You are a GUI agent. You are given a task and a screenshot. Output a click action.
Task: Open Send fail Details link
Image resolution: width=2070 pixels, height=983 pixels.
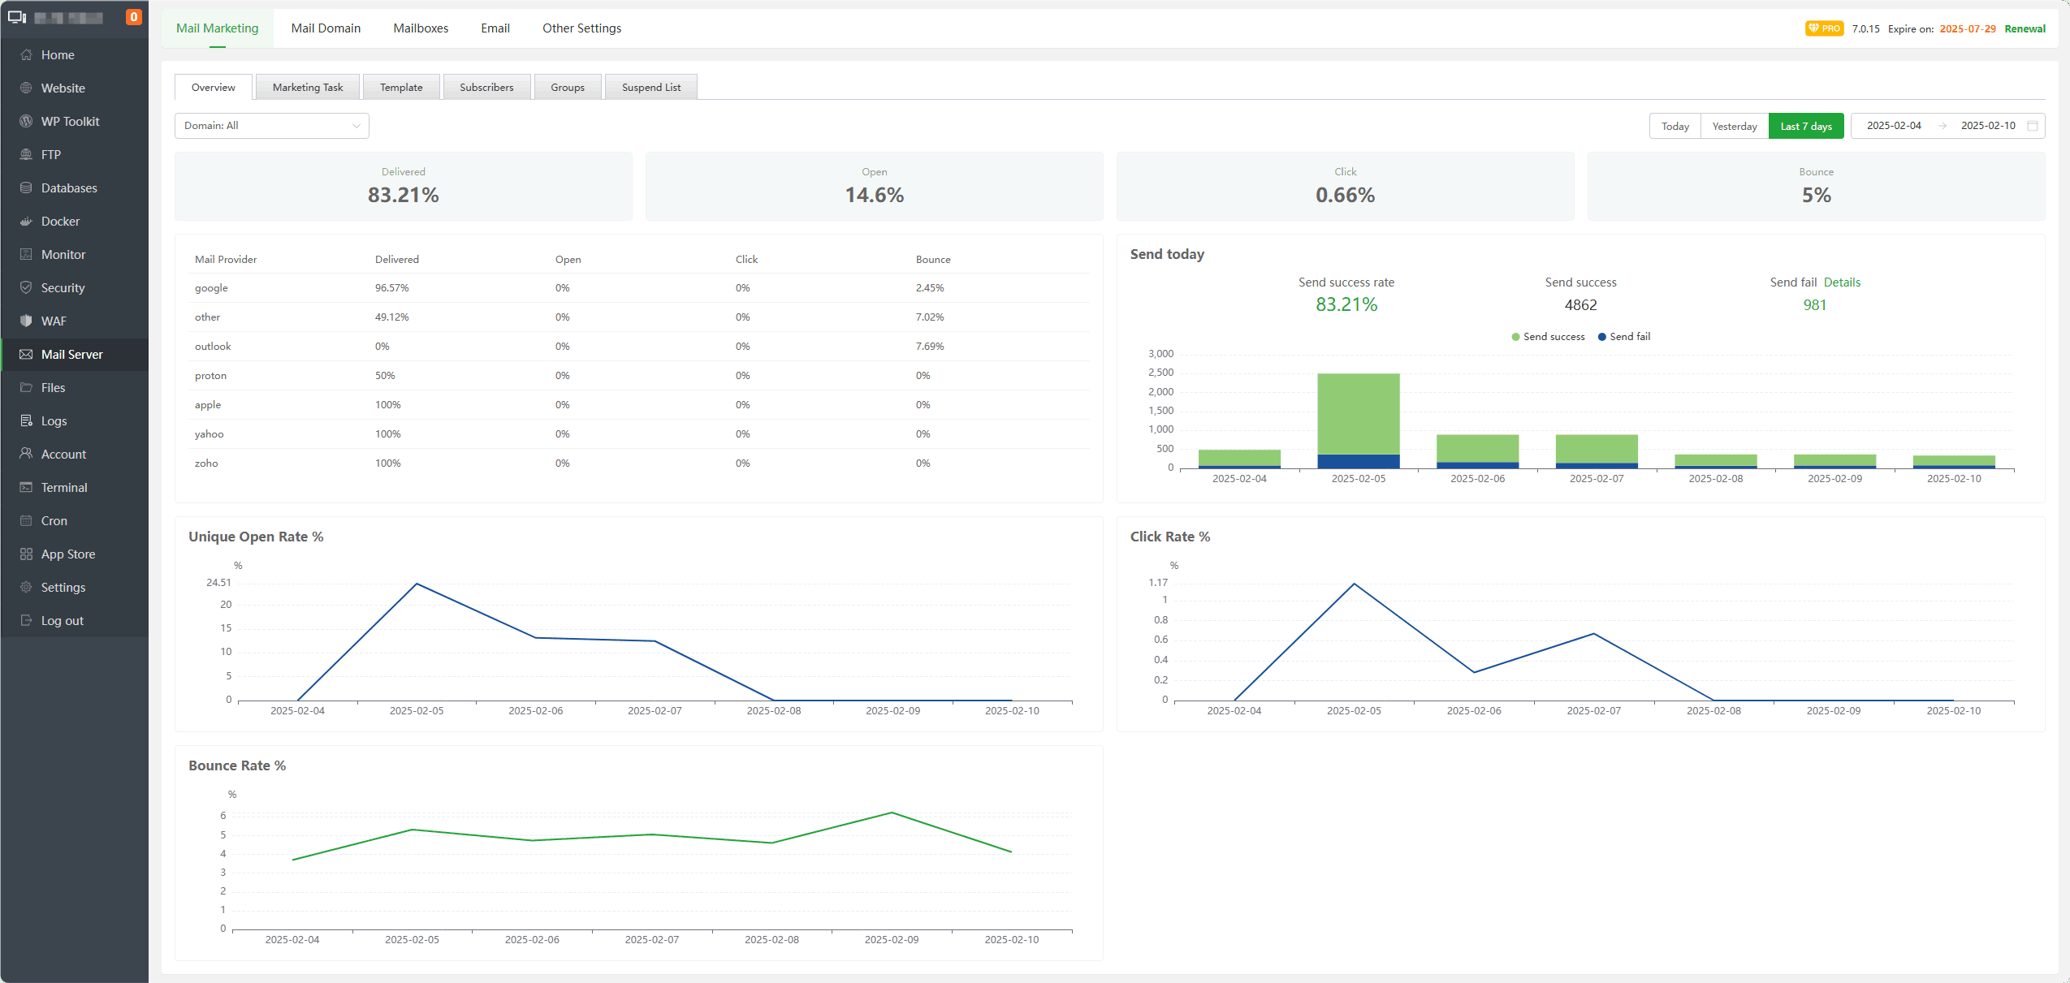coord(1842,282)
